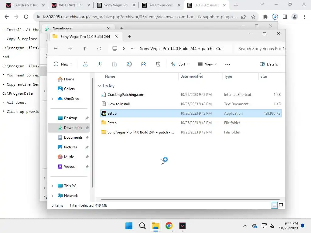This screenshot has width=311, height=233.
Task: Open Chrome extensions puzzle icon
Action: click(x=265, y=17)
